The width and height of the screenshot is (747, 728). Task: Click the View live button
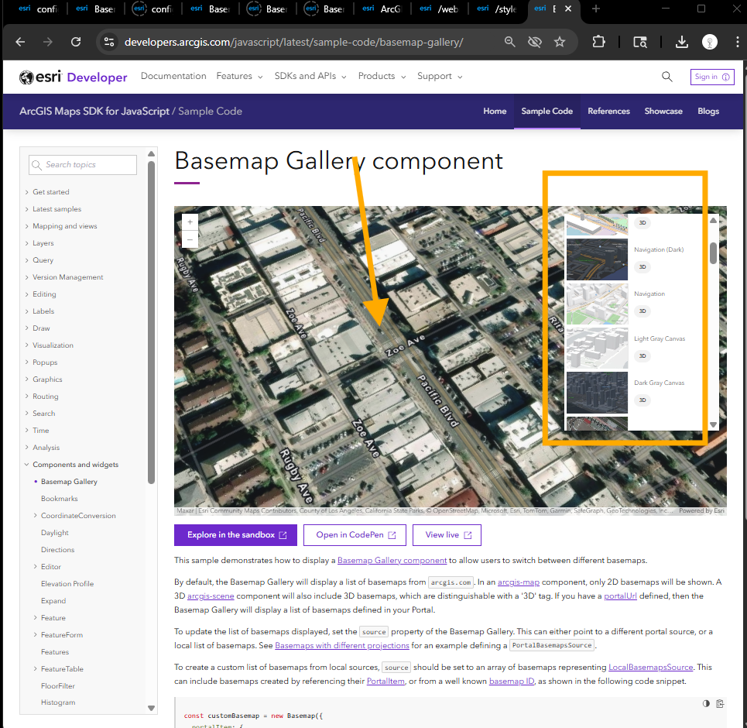point(447,535)
